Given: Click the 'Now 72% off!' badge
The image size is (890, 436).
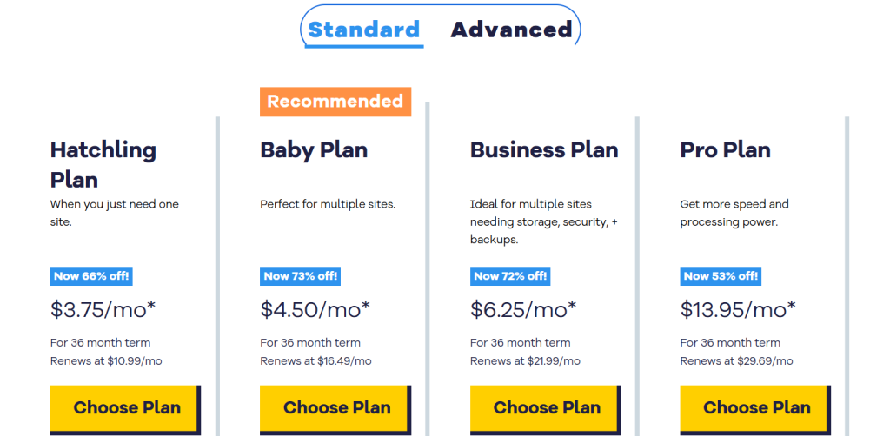Looking at the screenshot, I should coord(510,276).
